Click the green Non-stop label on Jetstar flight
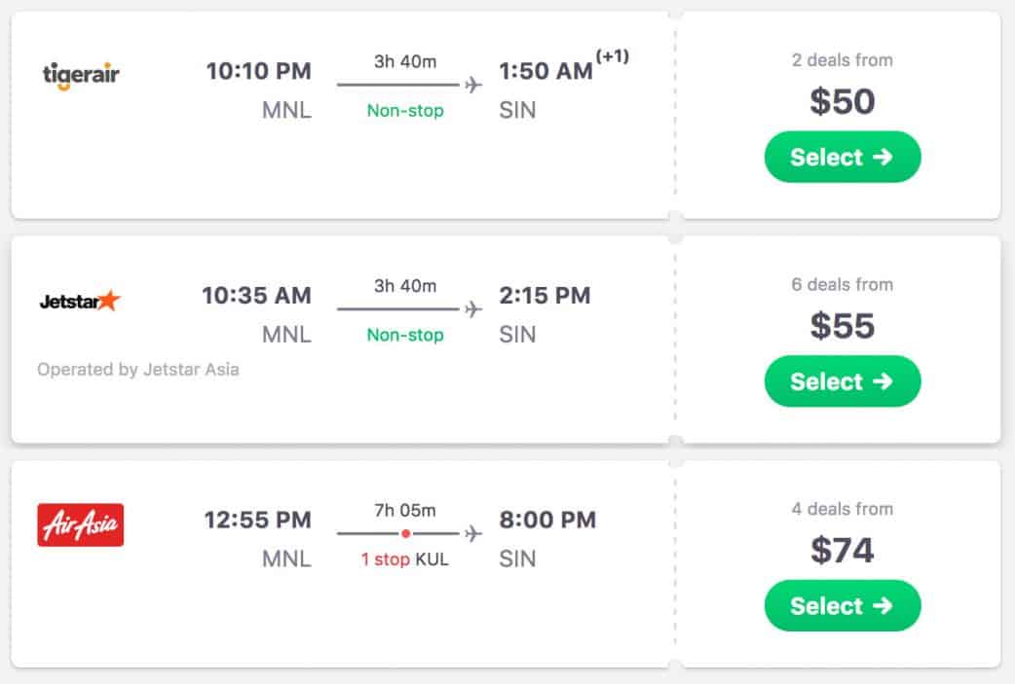The height and width of the screenshot is (684, 1015). tap(405, 335)
